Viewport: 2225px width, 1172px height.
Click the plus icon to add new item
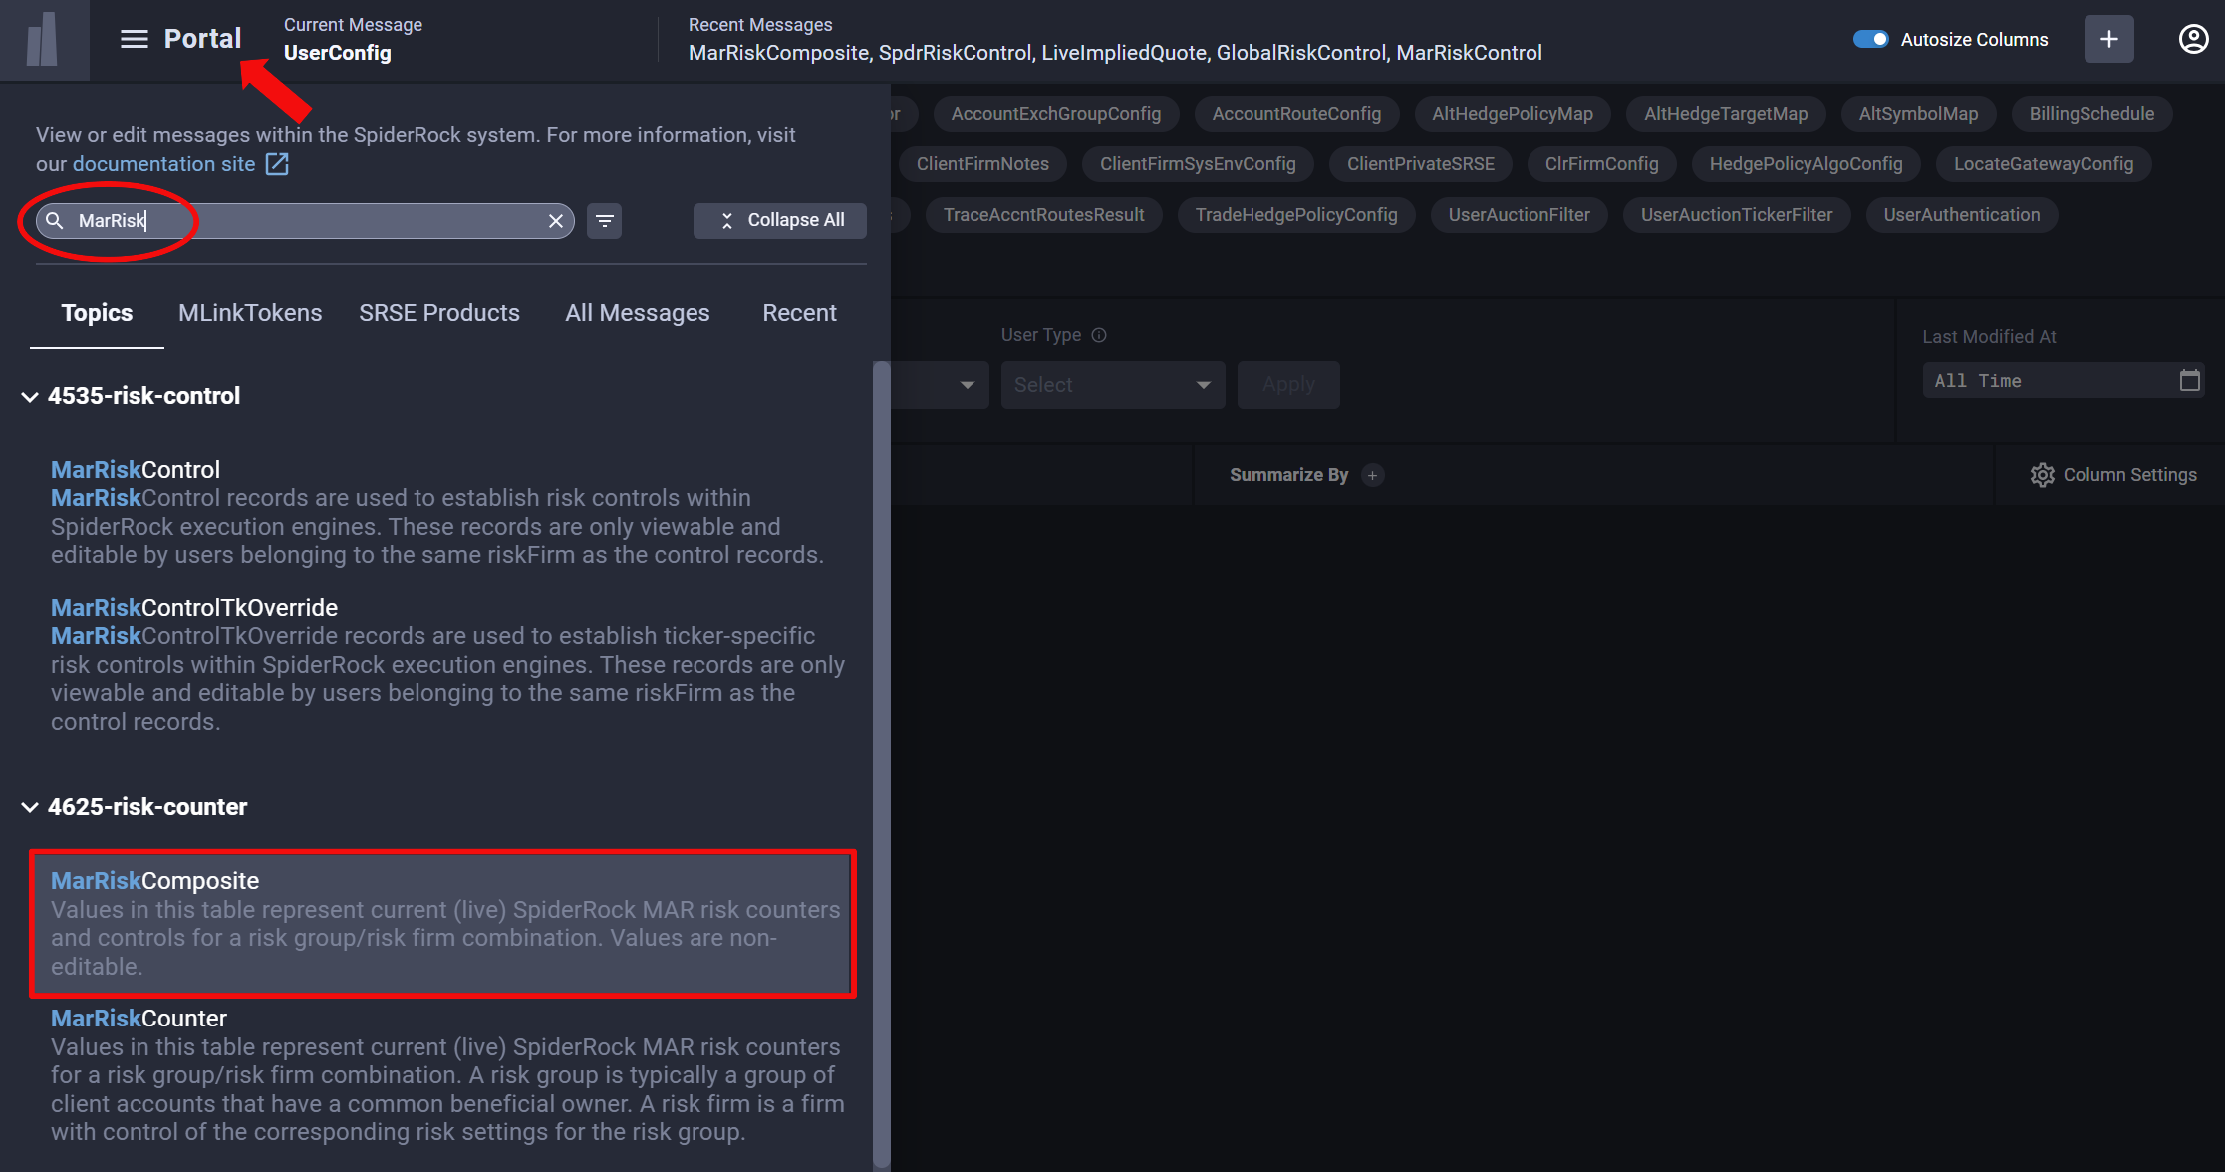click(x=2109, y=39)
